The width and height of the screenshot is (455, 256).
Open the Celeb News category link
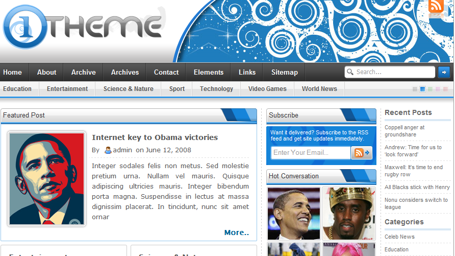[399, 237]
